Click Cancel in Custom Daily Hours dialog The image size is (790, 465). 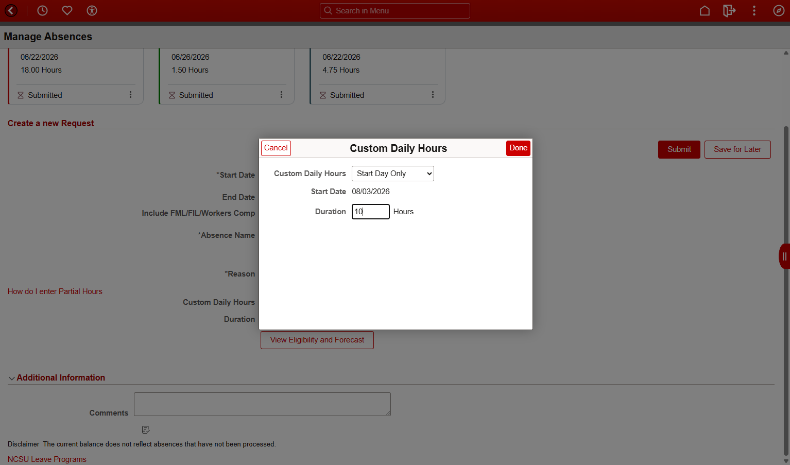(276, 148)
